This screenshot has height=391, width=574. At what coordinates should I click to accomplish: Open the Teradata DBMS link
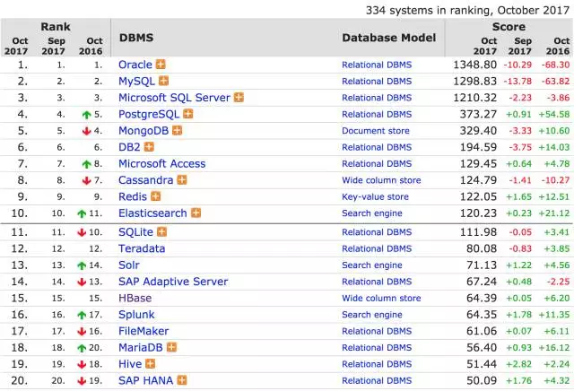[142, 248]
